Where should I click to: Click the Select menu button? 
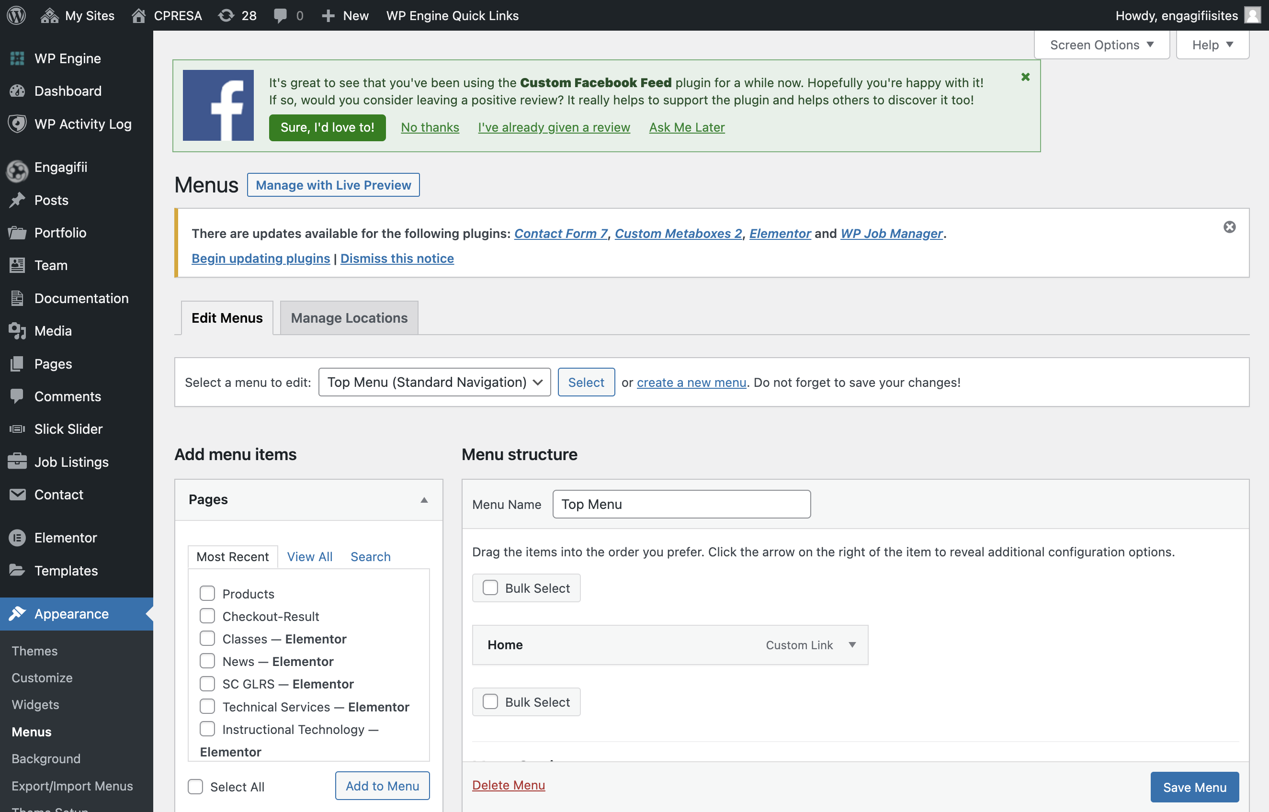(586, 382)
